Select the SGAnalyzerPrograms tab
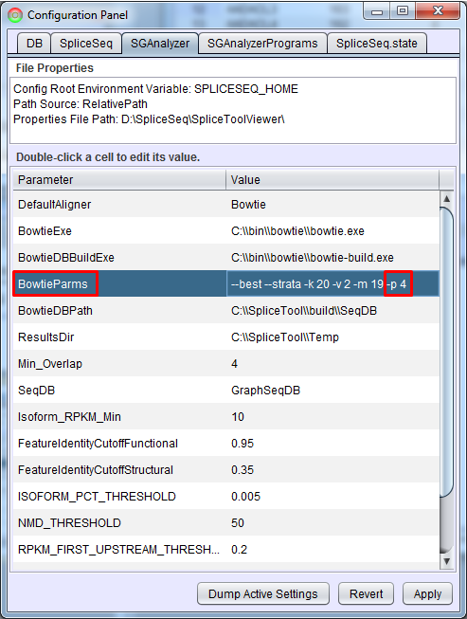 (262, 43)
